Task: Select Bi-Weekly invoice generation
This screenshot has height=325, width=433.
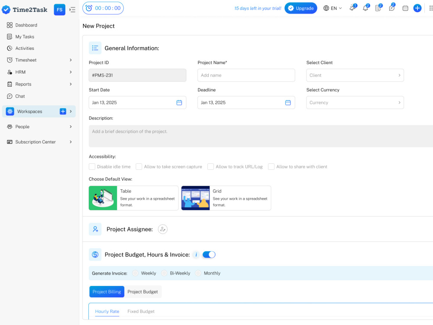Action: 164,273
